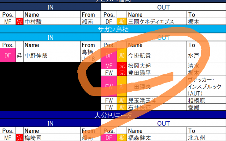Click the FW cell in 豊田陽平 row
Viewport: 226px width, 141px height.
[109, 73]
